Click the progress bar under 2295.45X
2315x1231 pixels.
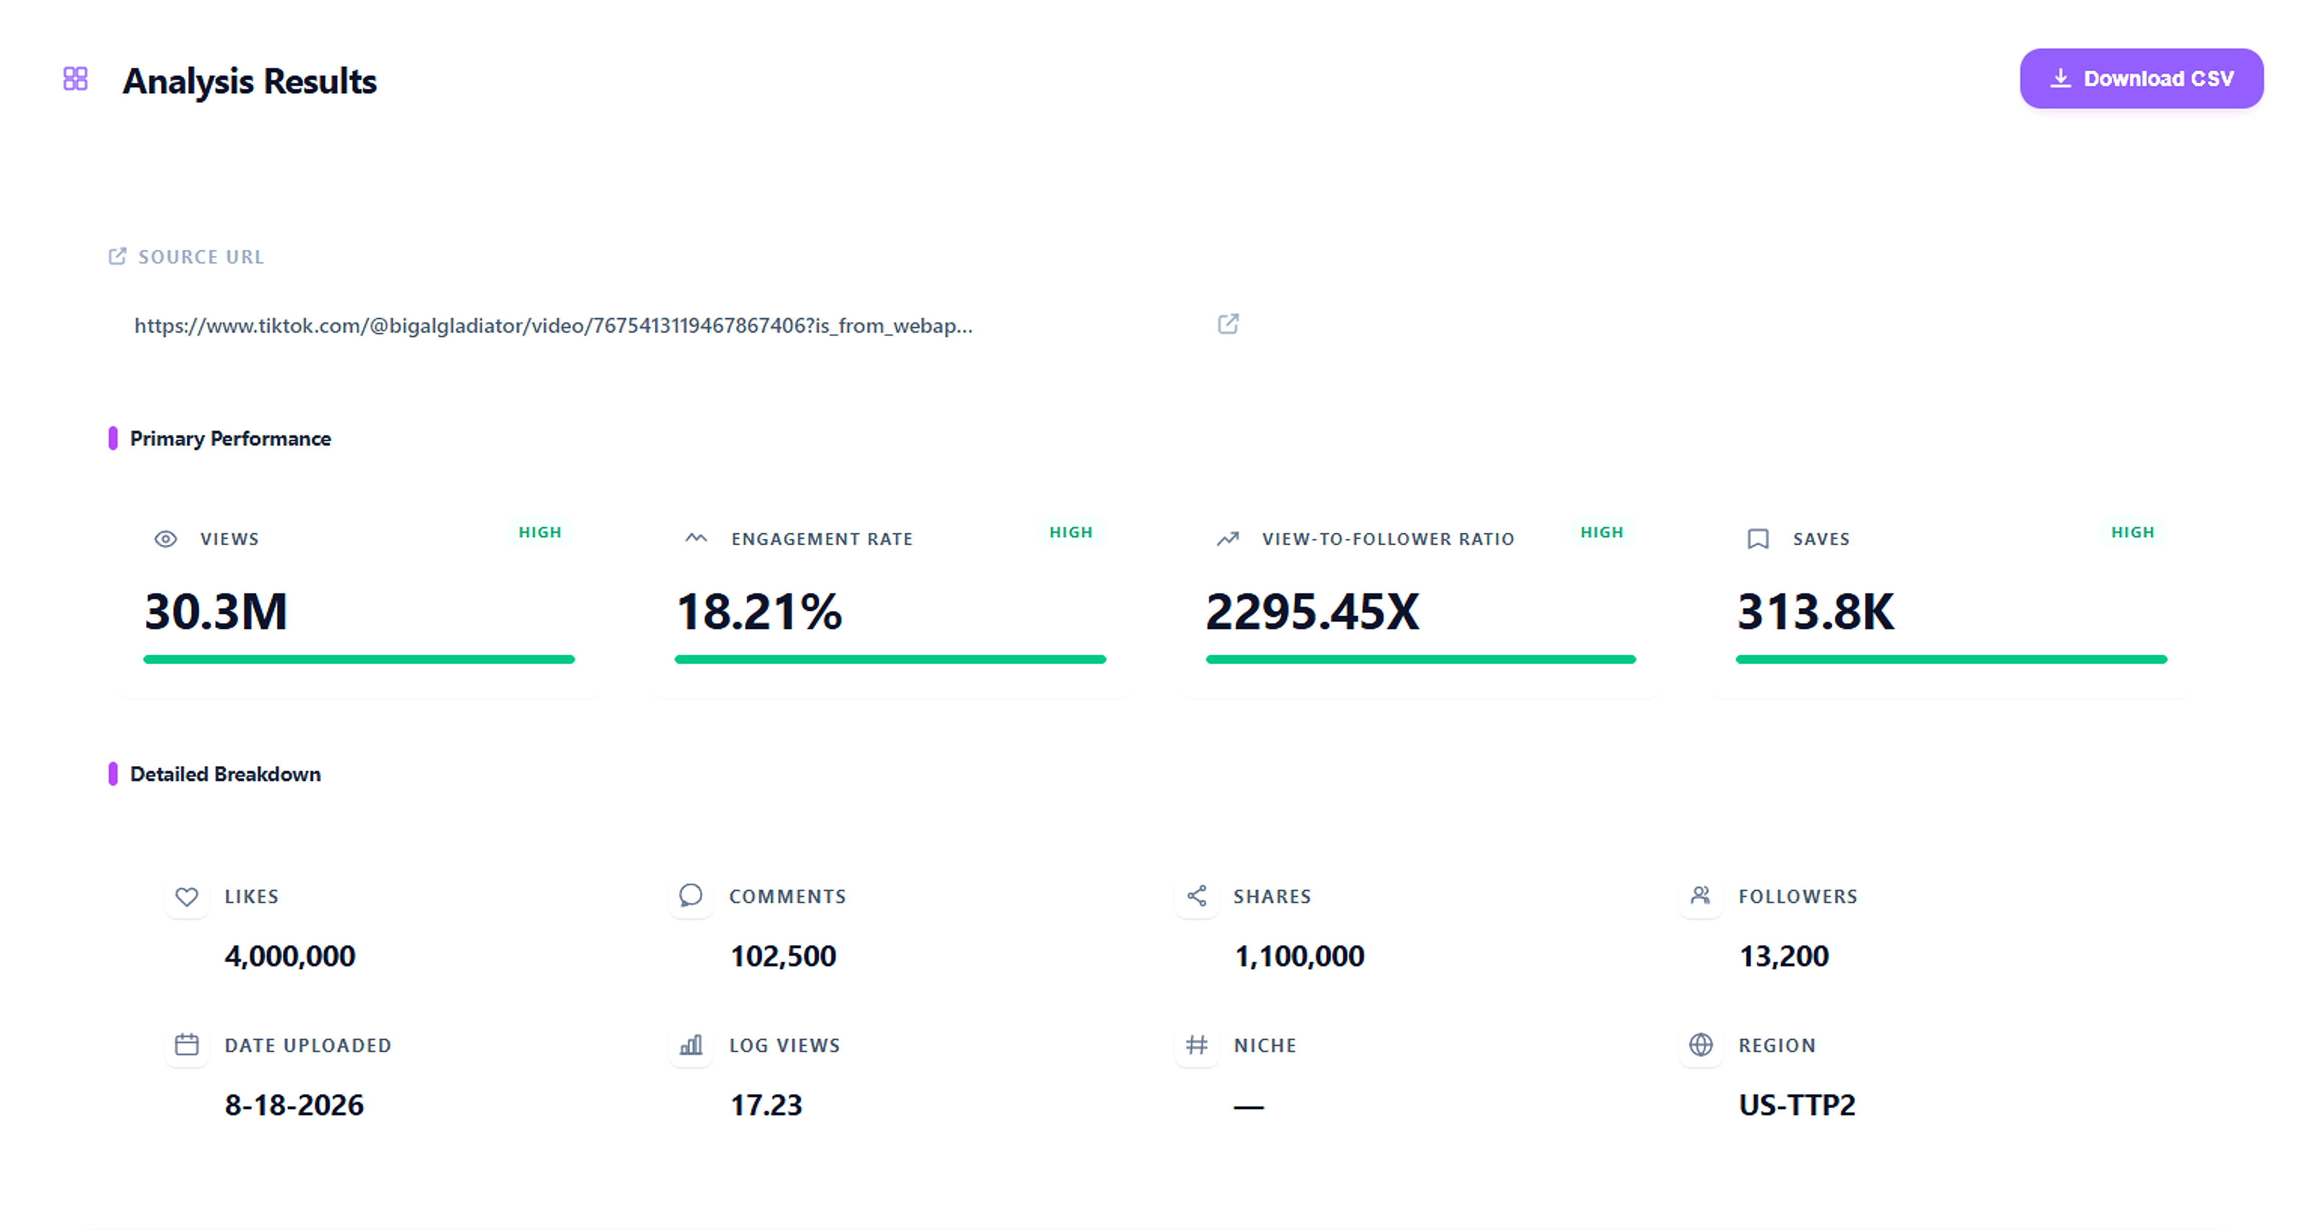click(1421, 660)
